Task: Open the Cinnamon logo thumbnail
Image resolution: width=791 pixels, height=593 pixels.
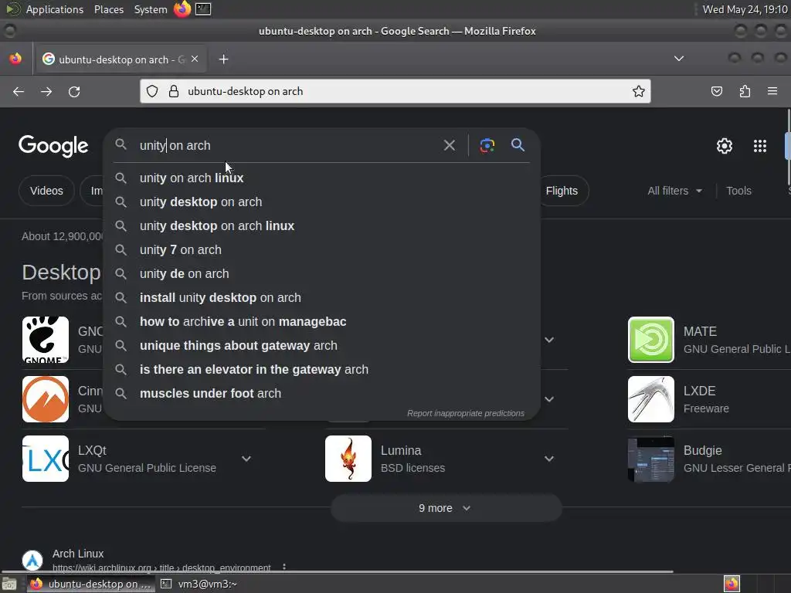Action: [x=46, y=399]
